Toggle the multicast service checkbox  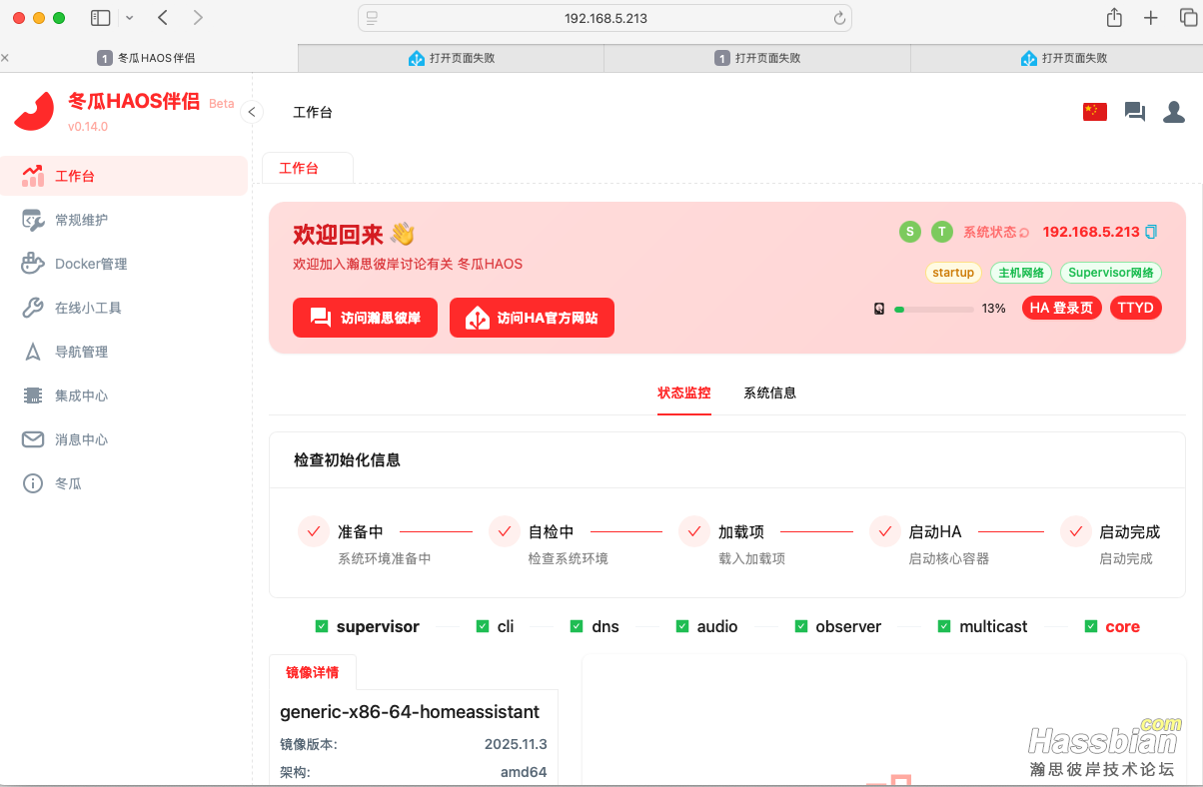943,625
